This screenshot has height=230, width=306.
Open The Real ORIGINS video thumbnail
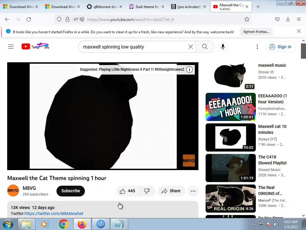pyautogui.click(x=231, y=198)
